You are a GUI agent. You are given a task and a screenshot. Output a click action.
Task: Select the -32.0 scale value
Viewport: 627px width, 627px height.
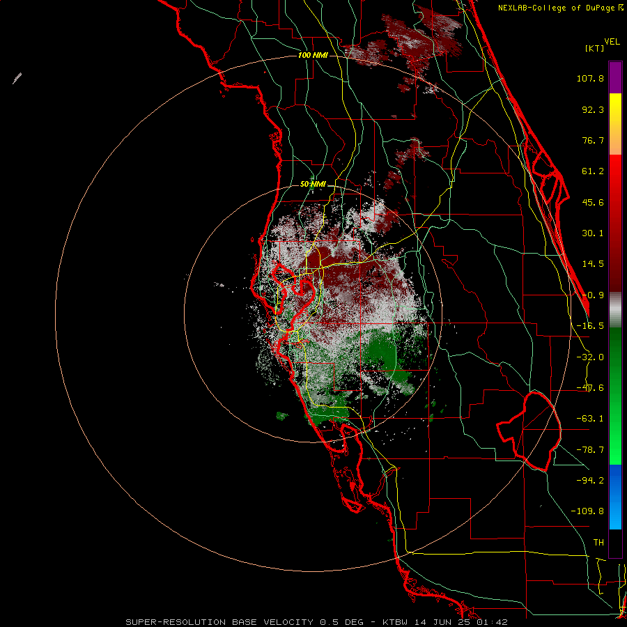590,357
